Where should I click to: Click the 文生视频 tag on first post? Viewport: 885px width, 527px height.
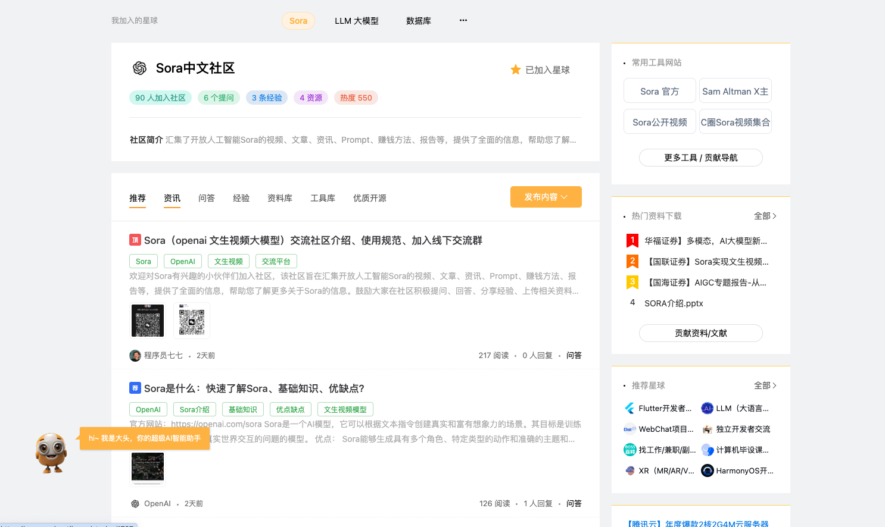(229, 261)
